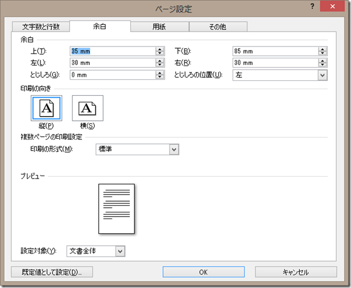Switch to the その他 tab
The width and height of the screenshot is (351, 288).
pyautogui.click(x=218, y=27)
